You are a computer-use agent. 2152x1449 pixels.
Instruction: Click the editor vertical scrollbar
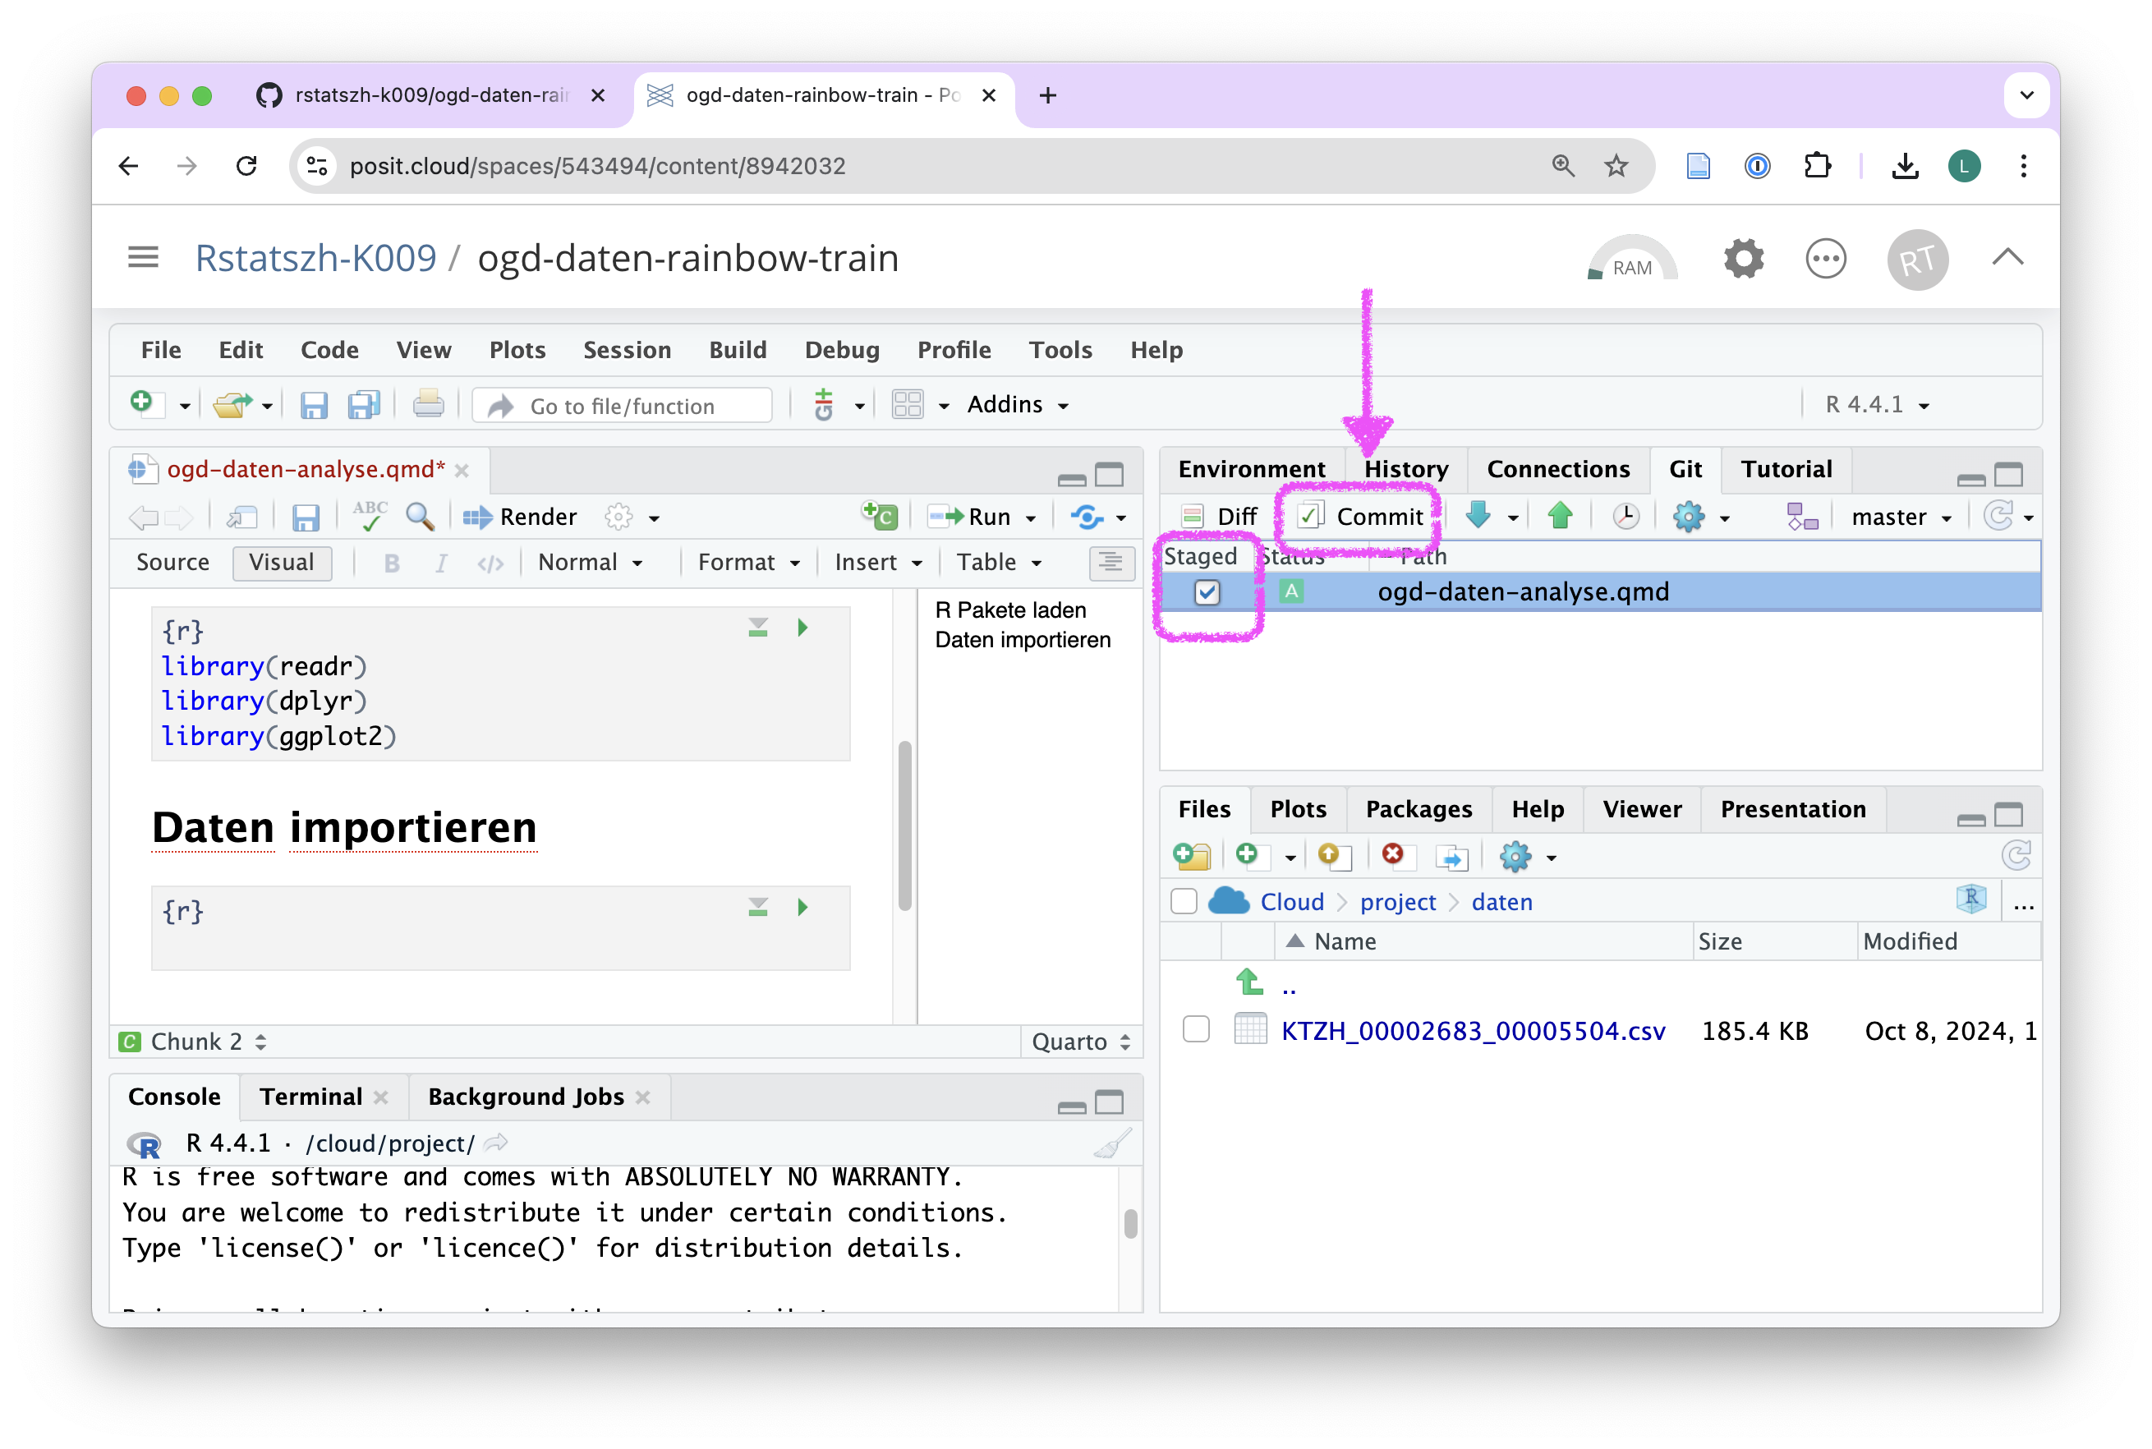coord(904,825)
